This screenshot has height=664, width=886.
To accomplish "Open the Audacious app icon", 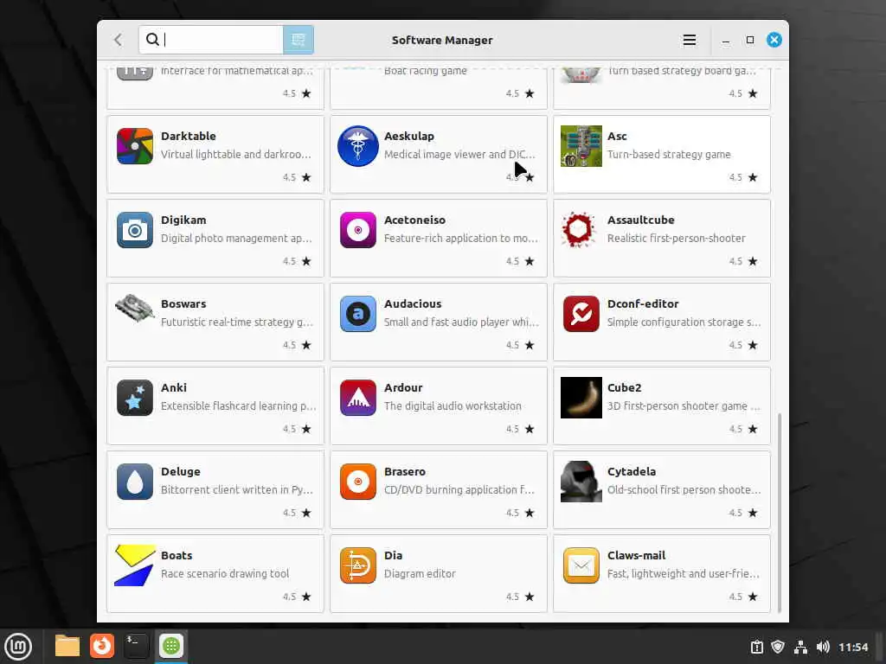I will pyautogui.click(x=357, y=314).
